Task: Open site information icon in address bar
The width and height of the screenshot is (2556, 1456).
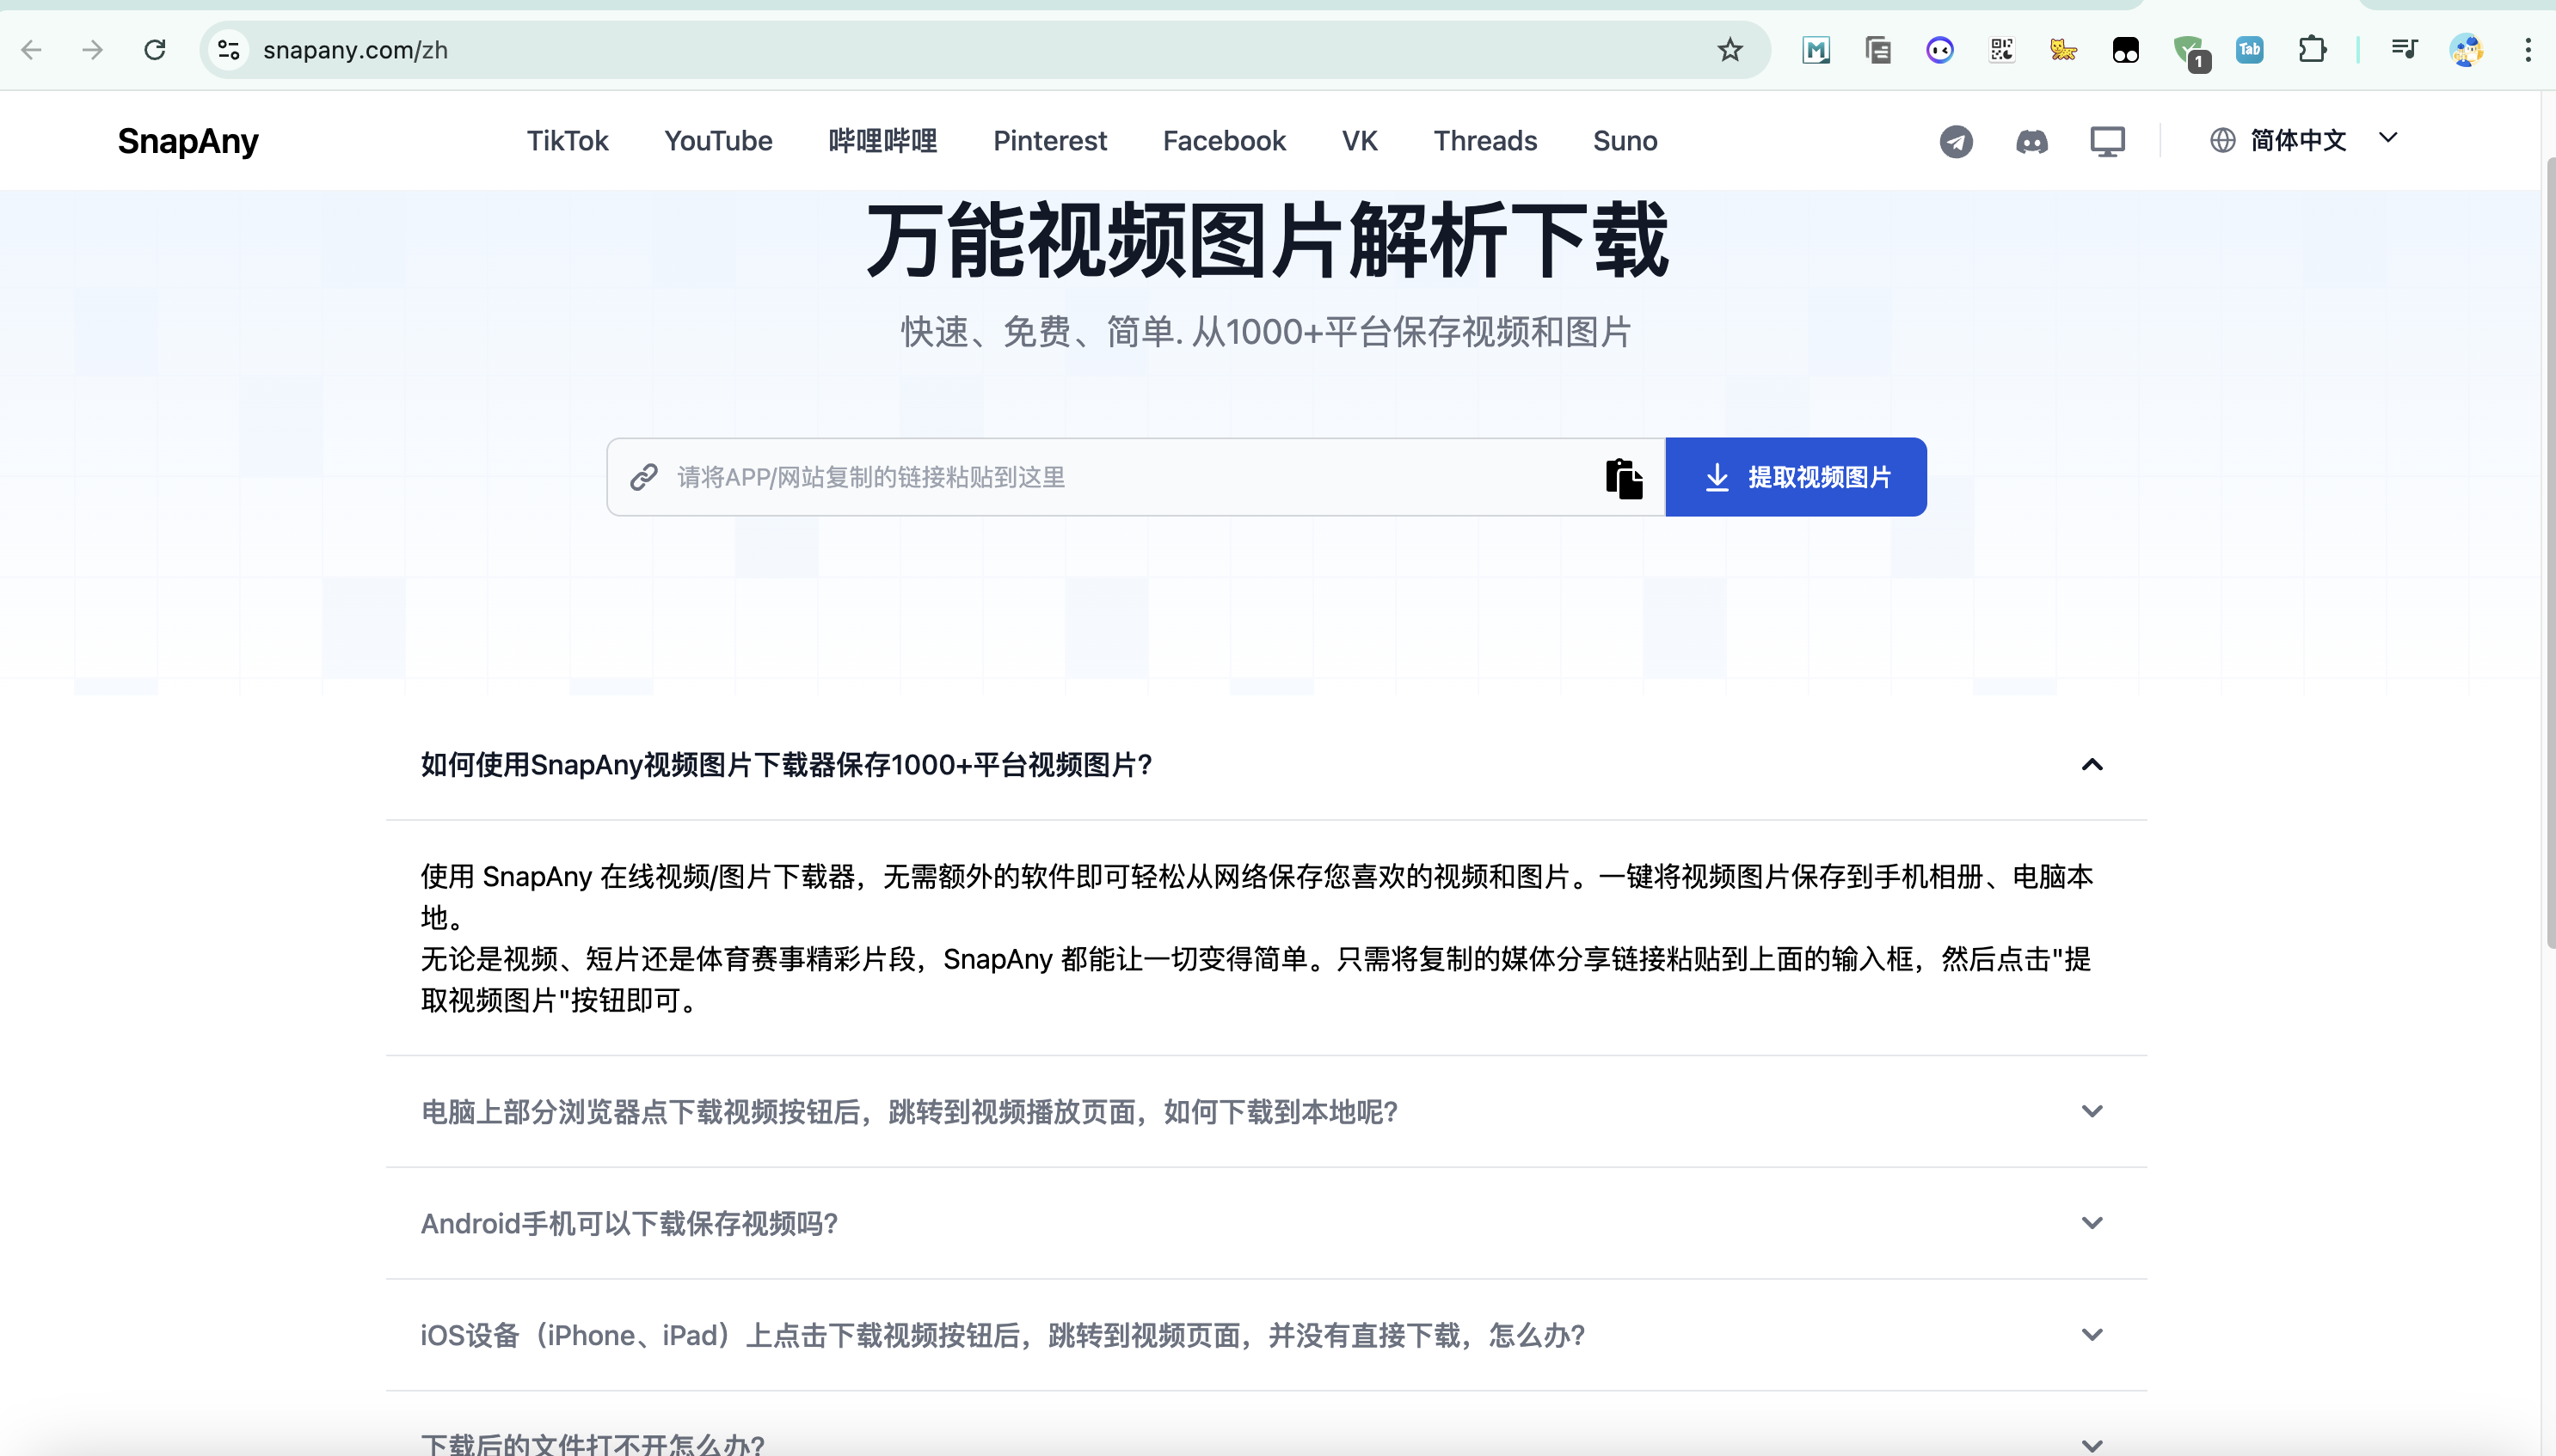Action: pyautogui.click(x=229, y=50)
